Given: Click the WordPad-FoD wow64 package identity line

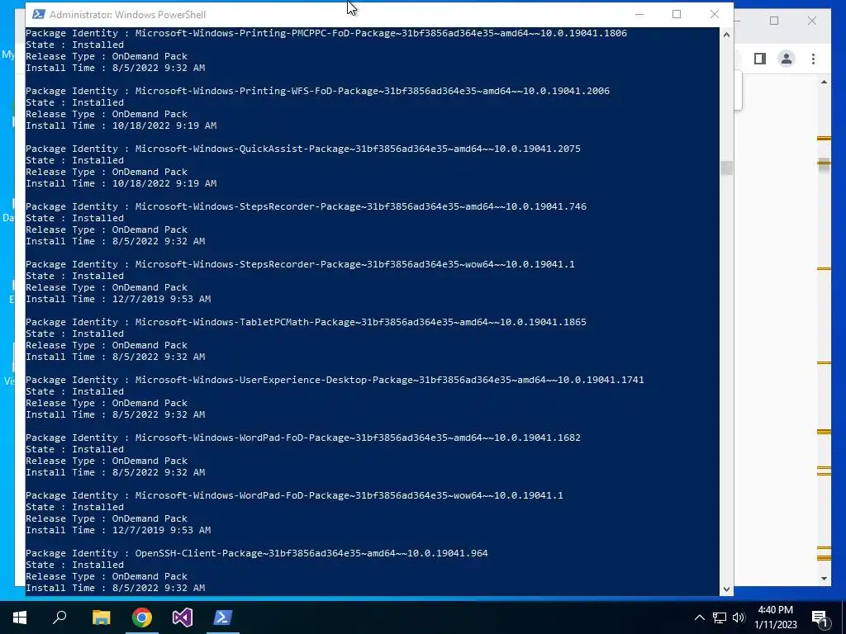Looking at the screenshot, I should click(294, 495).
